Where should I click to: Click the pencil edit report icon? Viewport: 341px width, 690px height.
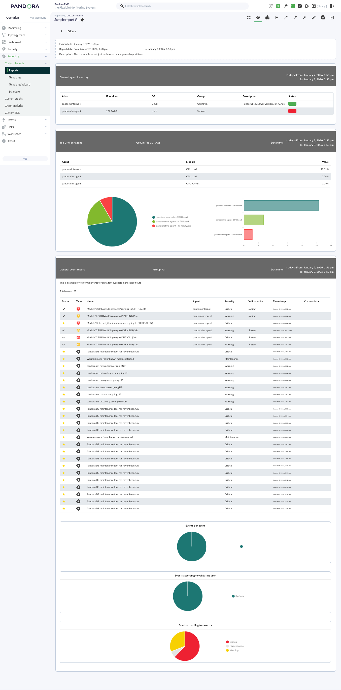click(314, 18)
